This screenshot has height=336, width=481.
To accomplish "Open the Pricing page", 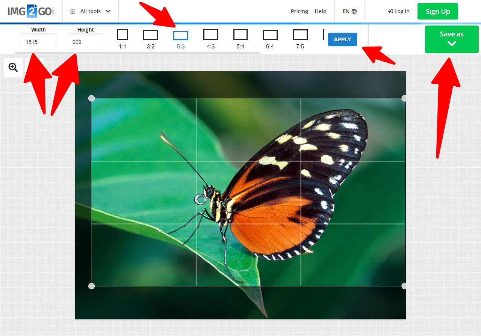I will [299, 11].
